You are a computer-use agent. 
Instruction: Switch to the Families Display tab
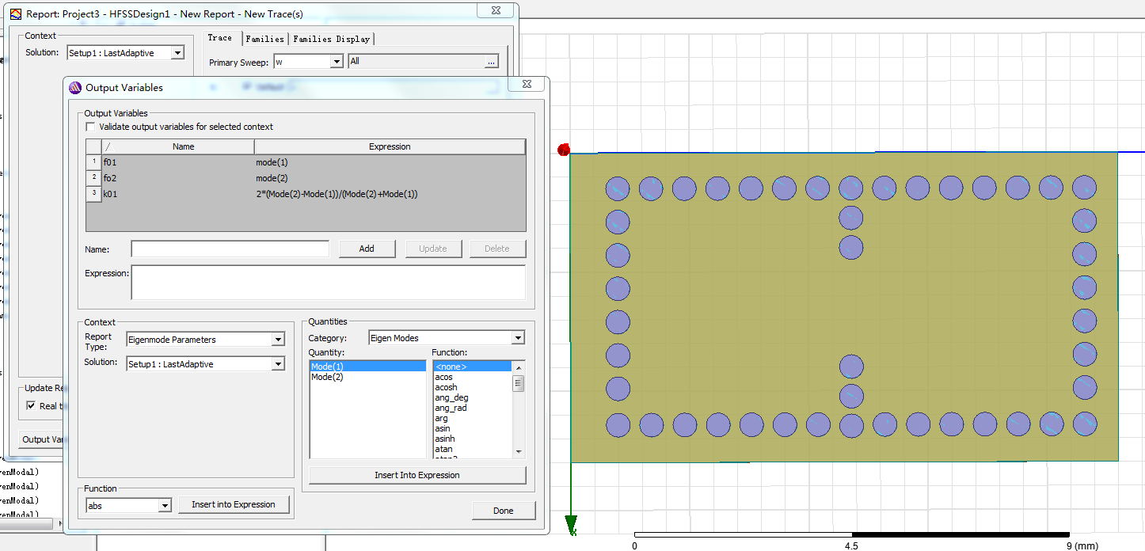331,39
